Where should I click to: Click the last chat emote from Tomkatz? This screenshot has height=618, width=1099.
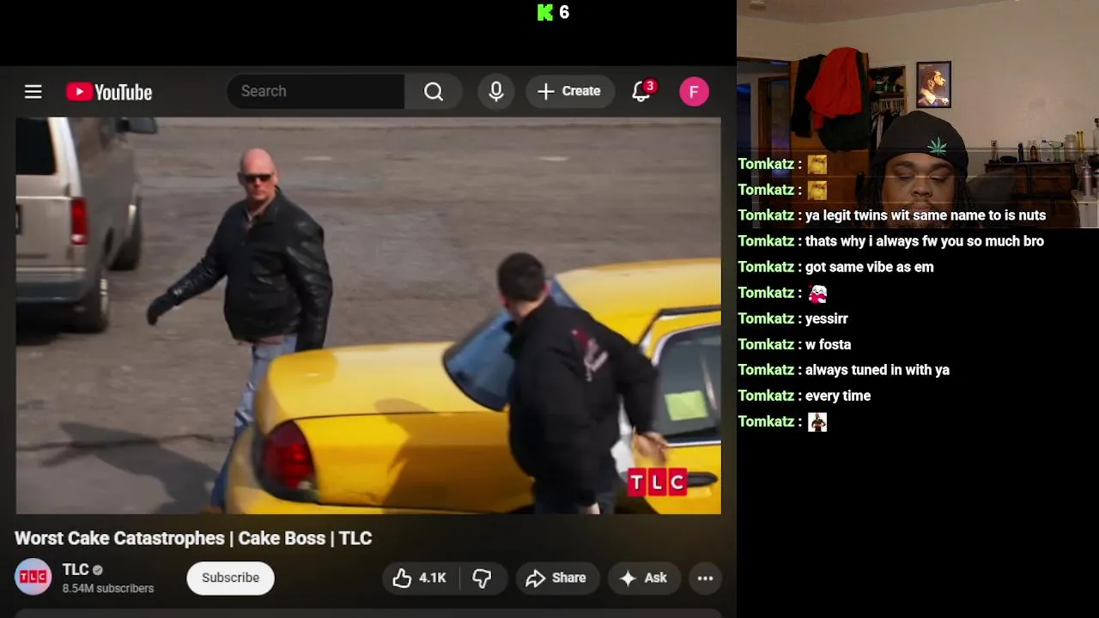(817, 421)
